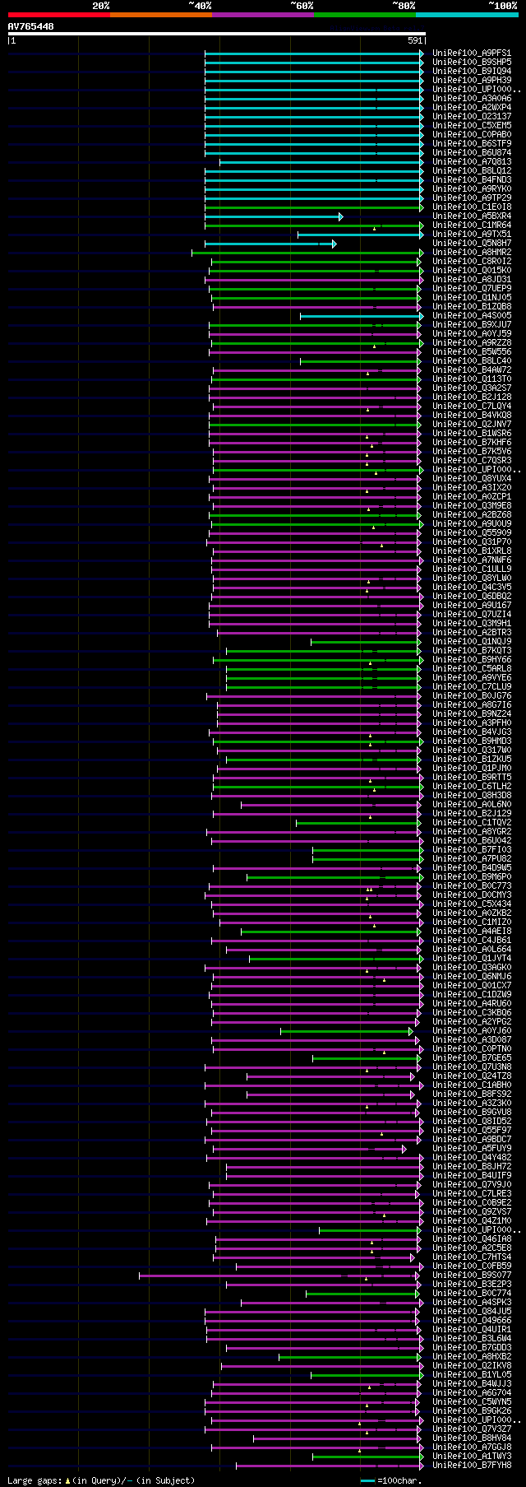Click the cyan alignment bar for UniRef100_A4S005
This screenshot has height=1487, width=526.
pos(362,316)
